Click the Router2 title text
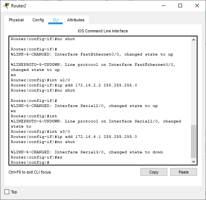Viewport: 206px width, 200px height. click(18, 6)
